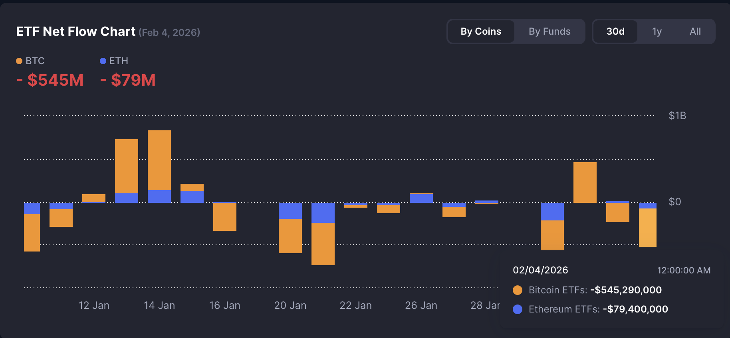The width and height of the screenshot is (730, 338).
Task: Select the 20 Jan x-axis label
Action: (290, 305)
